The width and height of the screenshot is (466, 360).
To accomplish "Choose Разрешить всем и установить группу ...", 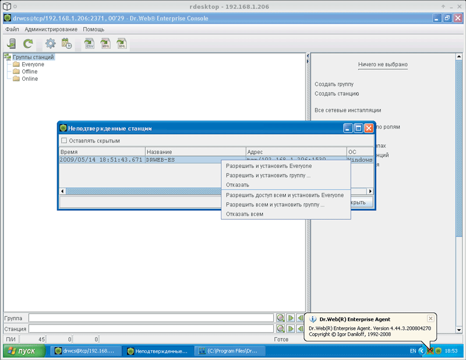I will click(x=286, y=205).
